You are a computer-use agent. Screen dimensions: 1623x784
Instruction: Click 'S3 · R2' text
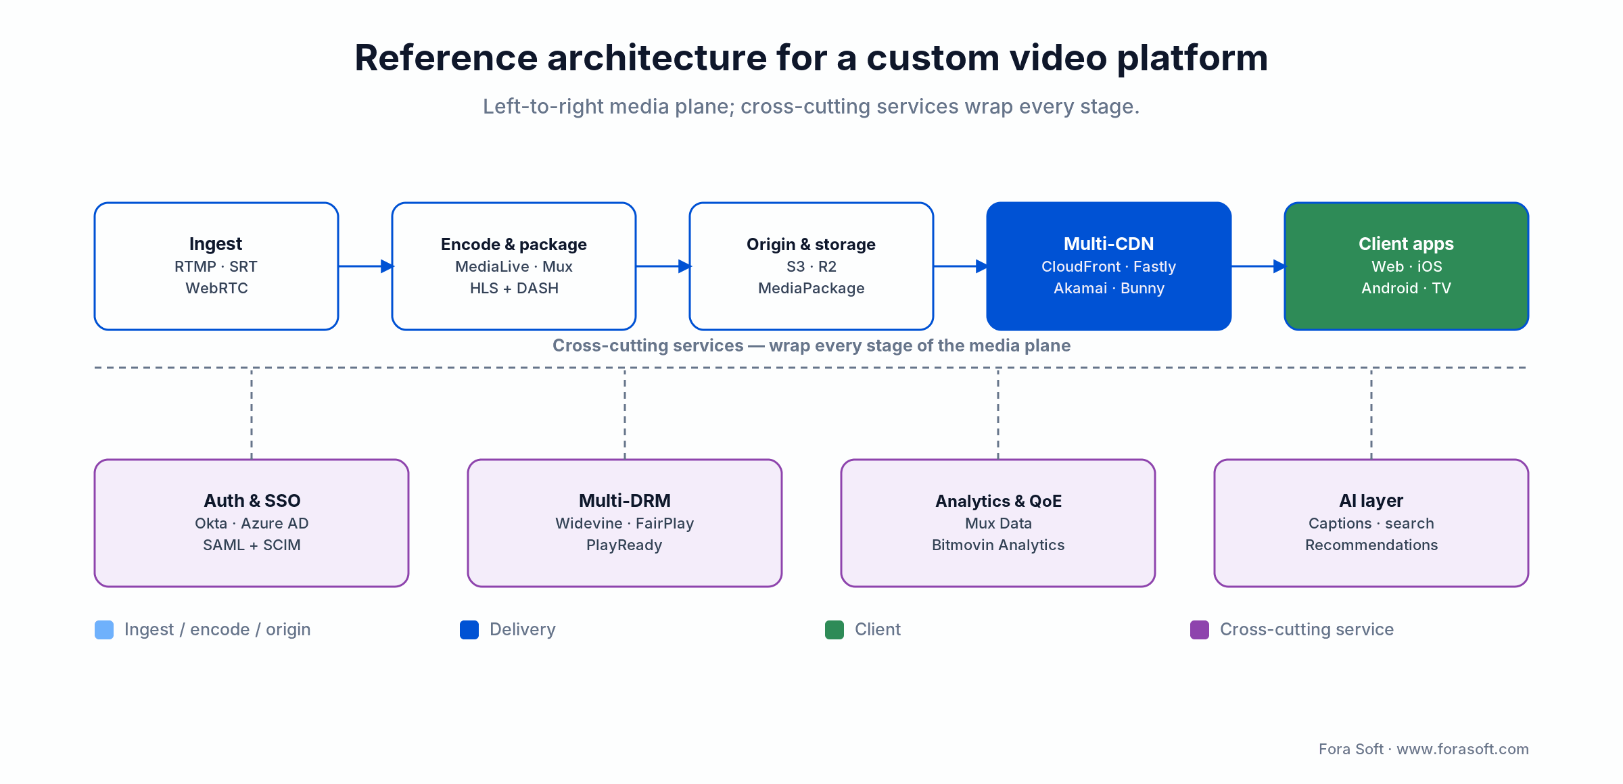point(811,266)
